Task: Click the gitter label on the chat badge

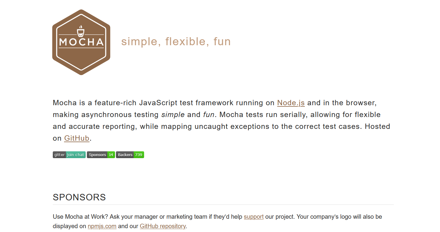Action: [59, 155]
